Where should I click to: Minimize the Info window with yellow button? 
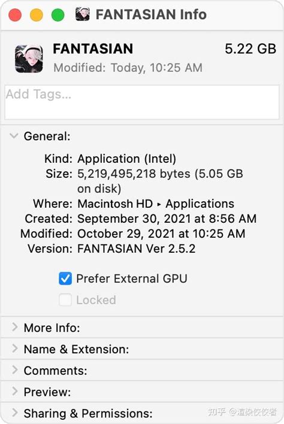[36, 15]
